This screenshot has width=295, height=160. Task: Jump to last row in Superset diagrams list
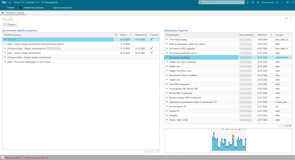(290, 125)
